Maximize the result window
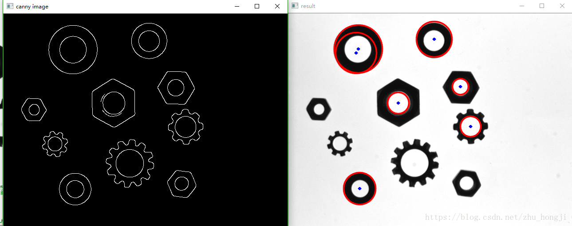The width and height of the screenshot is (572, 226). tap(542, 6)
